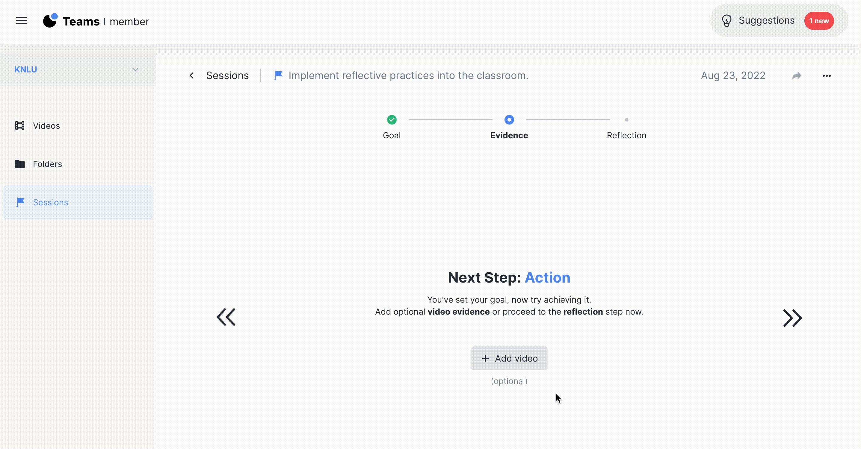Select the Goal step checkmark circle
This screenshot has width=861, height=449.
(x=392, y=120)
